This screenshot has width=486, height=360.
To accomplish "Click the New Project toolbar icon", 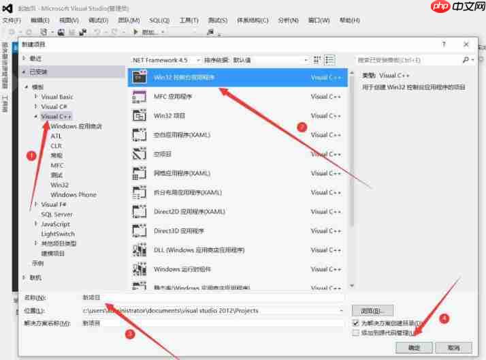I will click(44, 32).
